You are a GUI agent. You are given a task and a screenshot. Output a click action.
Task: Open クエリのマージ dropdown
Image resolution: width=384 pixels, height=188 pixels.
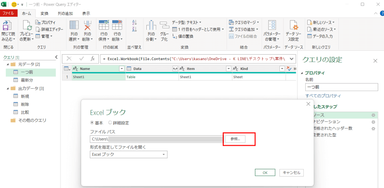(244, 23)
